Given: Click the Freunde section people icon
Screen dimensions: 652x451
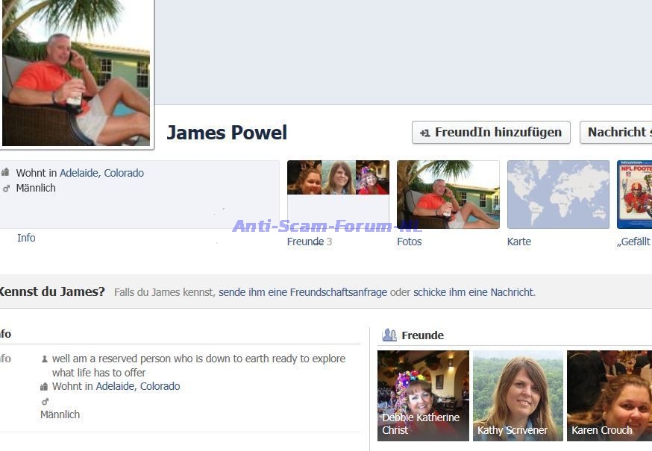Looking at the screenshot, I should pyautogui.click(x=389, y=335).
